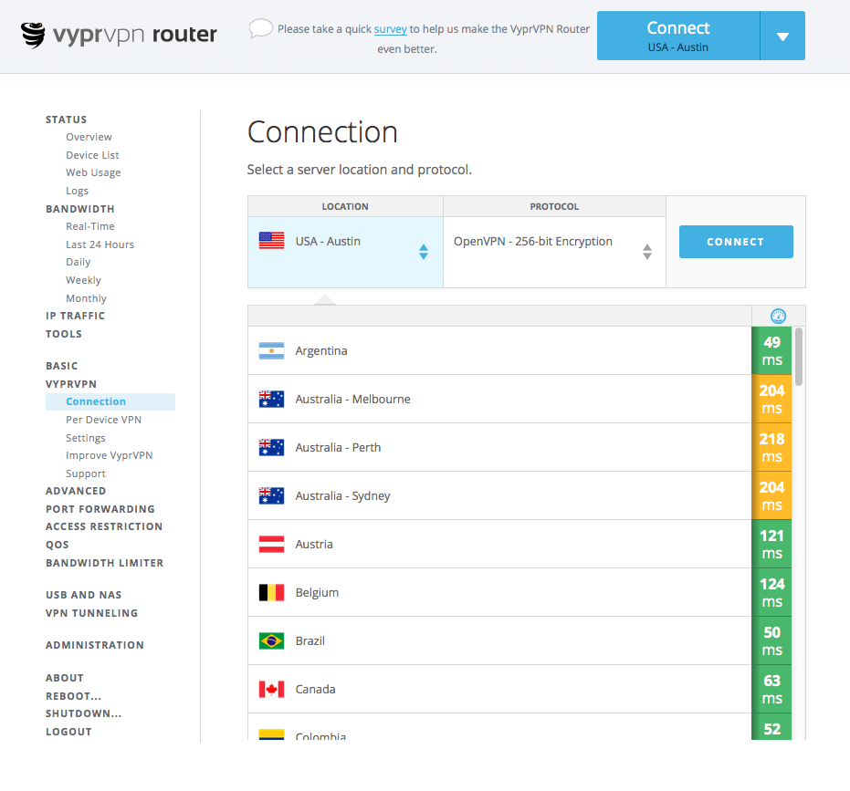Click the Argentina flag icon

(271, 350)
